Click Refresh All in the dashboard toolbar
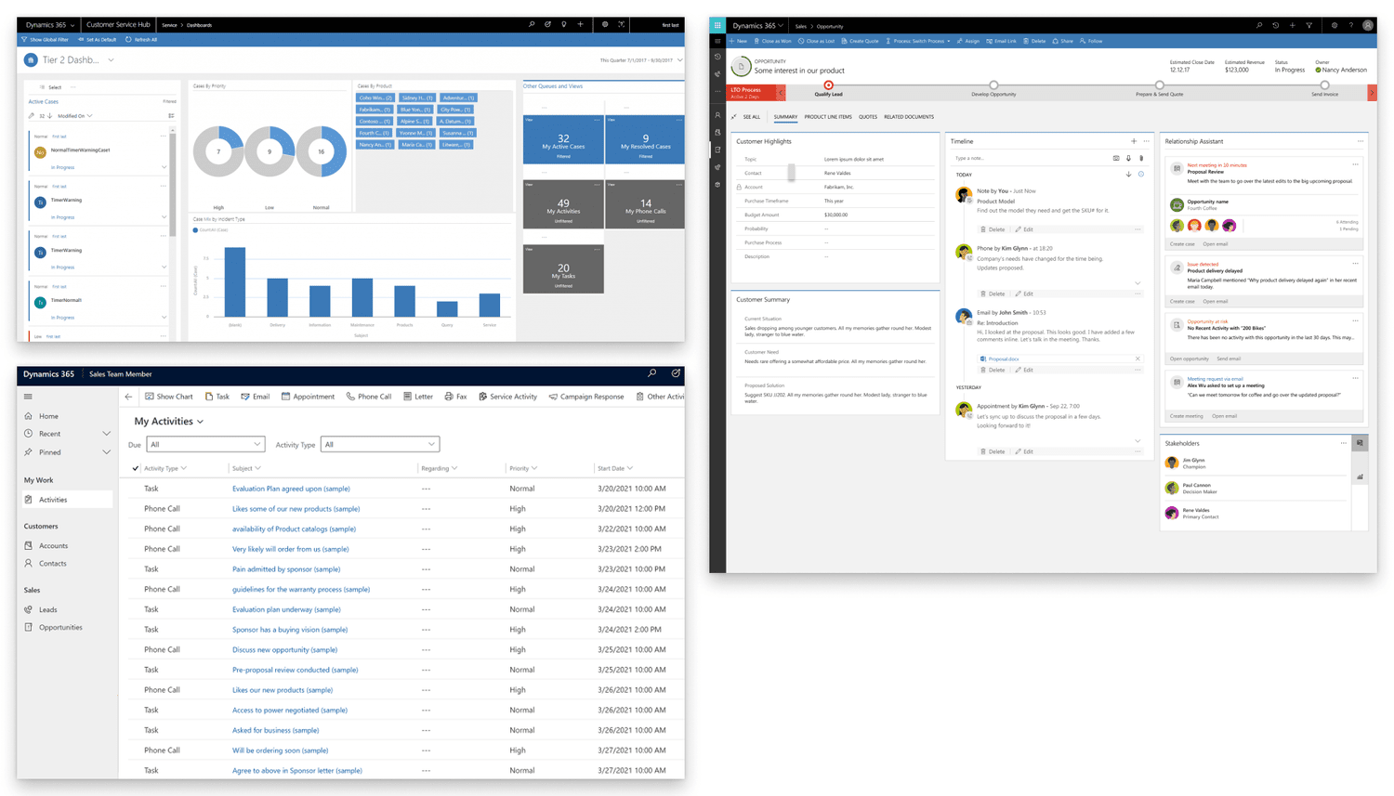 (141, 40)
